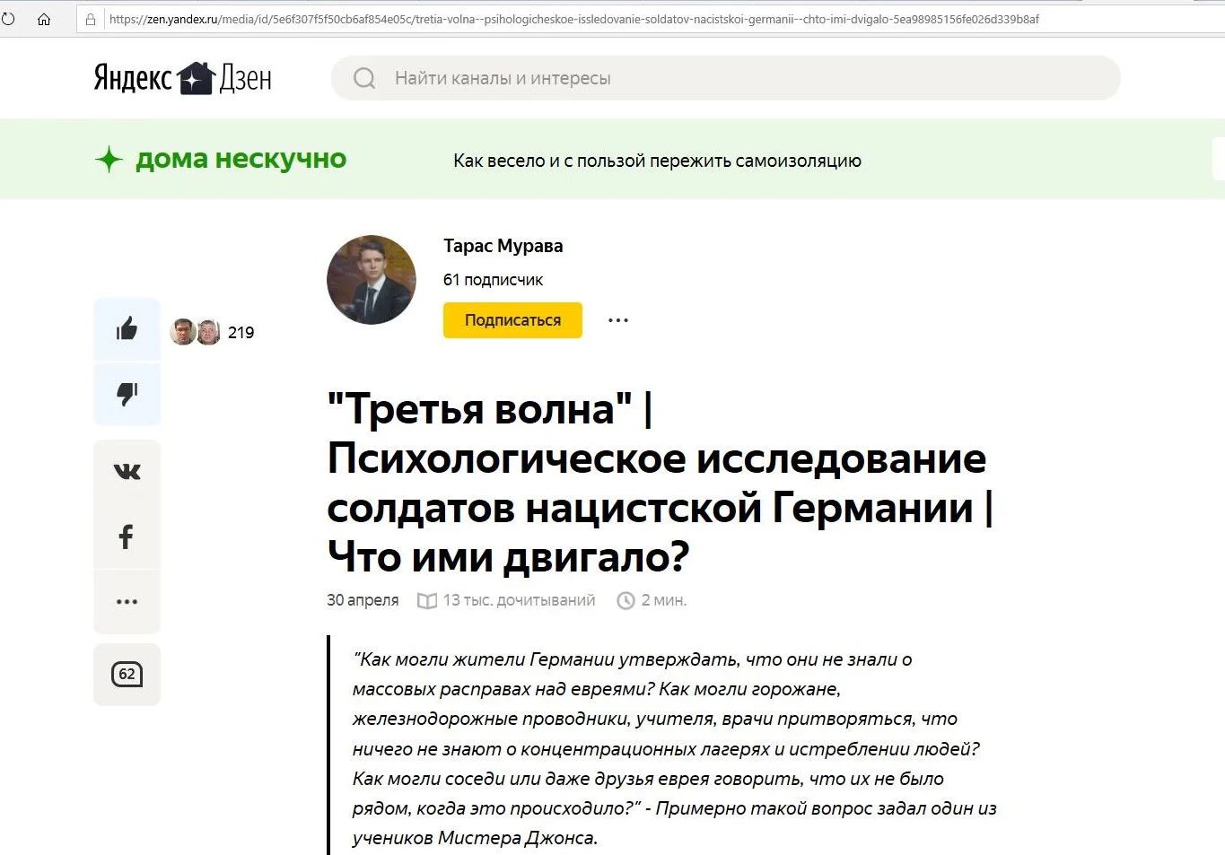Share article via VK icon
The width and height of the screenshot is (1225, 855).
point(127,472)
